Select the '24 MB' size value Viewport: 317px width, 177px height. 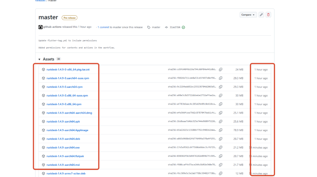coord(240,69)
